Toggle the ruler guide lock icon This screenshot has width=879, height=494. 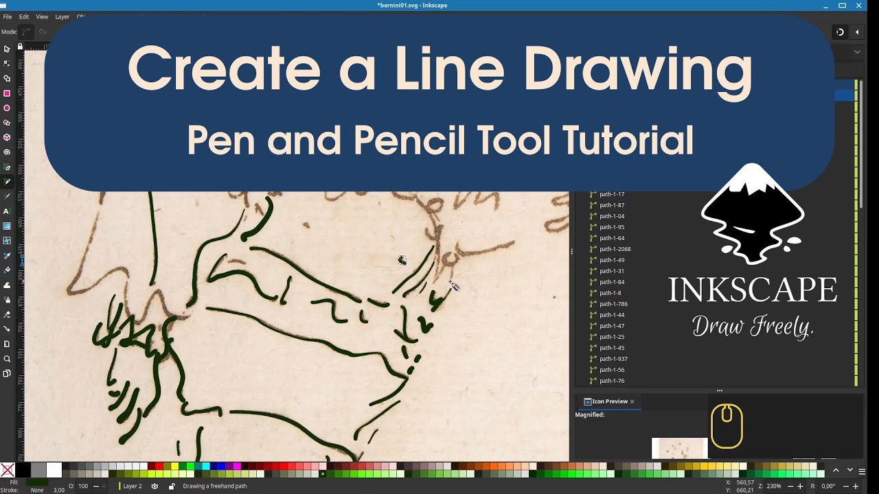(20, 47)
